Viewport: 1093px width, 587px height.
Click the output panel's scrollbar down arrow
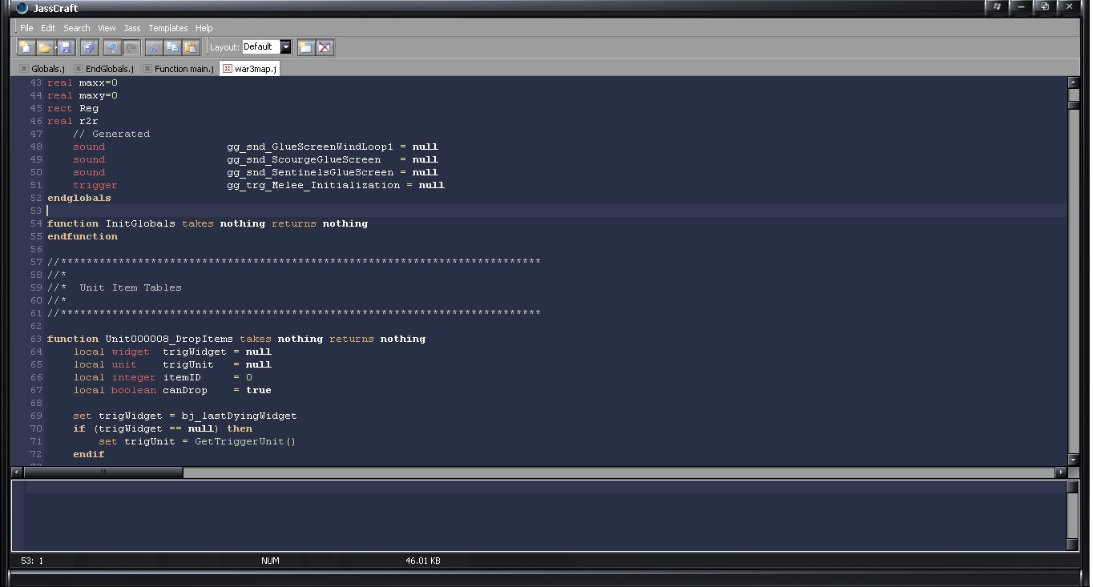click(x=1073, y=545)
